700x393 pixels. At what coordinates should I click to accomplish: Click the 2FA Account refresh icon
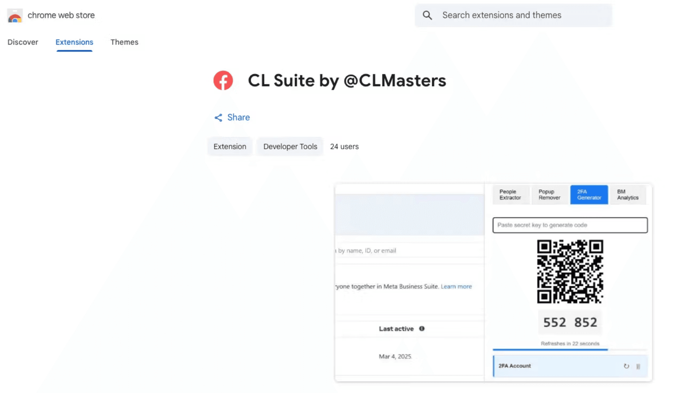click(626, 366)
